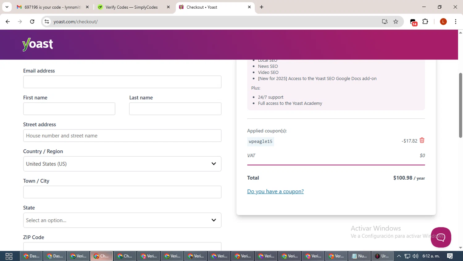Open the network icon in the system tray

click(x=407, y=256)
